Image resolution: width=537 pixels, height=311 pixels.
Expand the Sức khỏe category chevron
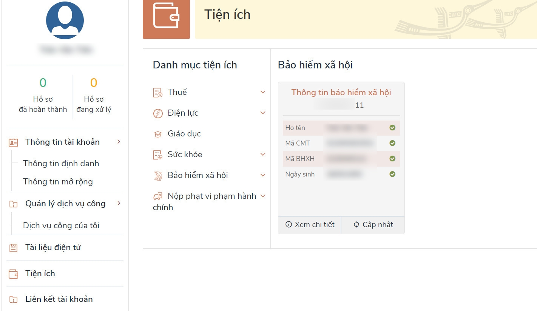click(263, 154)
